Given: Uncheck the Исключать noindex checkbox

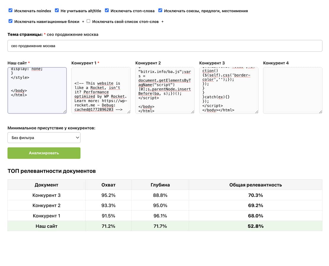Looking at the screenshot, I should coord(10,10).
